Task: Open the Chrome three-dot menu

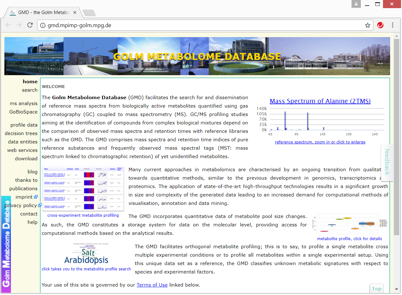Action: 393,25
